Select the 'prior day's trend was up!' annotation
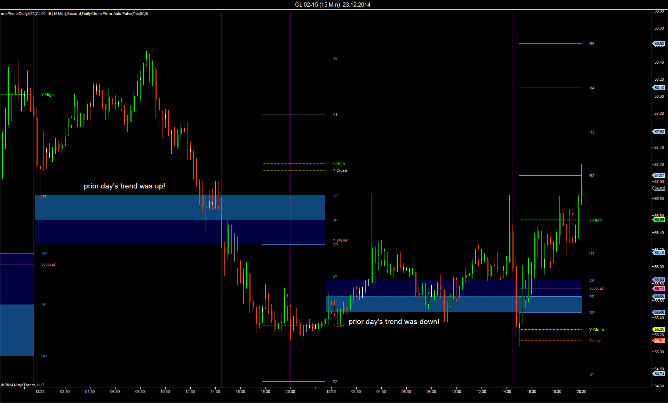Screen dimensions: 668x403 coord(125,186)
